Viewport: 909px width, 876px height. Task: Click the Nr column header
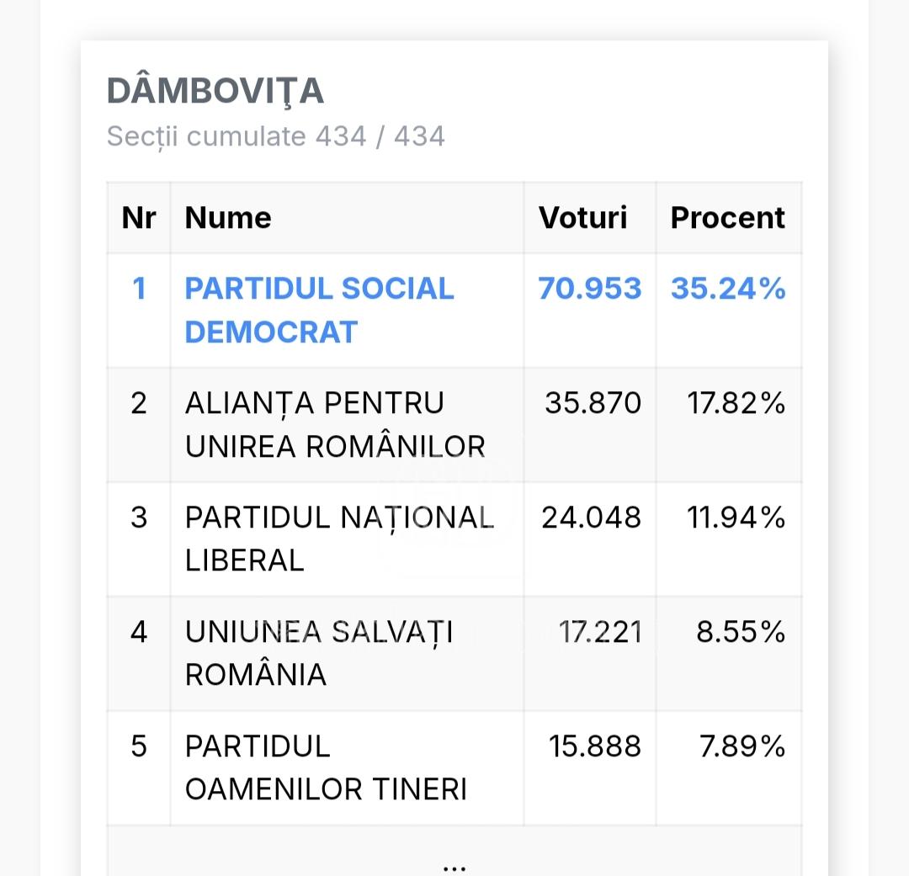[139, 218]
